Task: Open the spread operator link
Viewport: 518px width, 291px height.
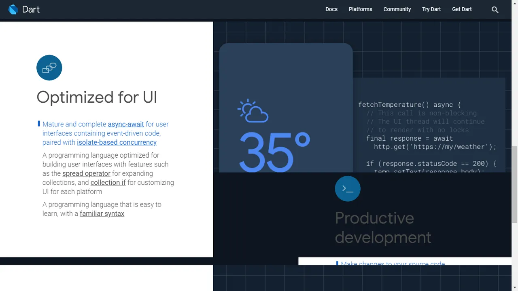Action: point(86,173)
